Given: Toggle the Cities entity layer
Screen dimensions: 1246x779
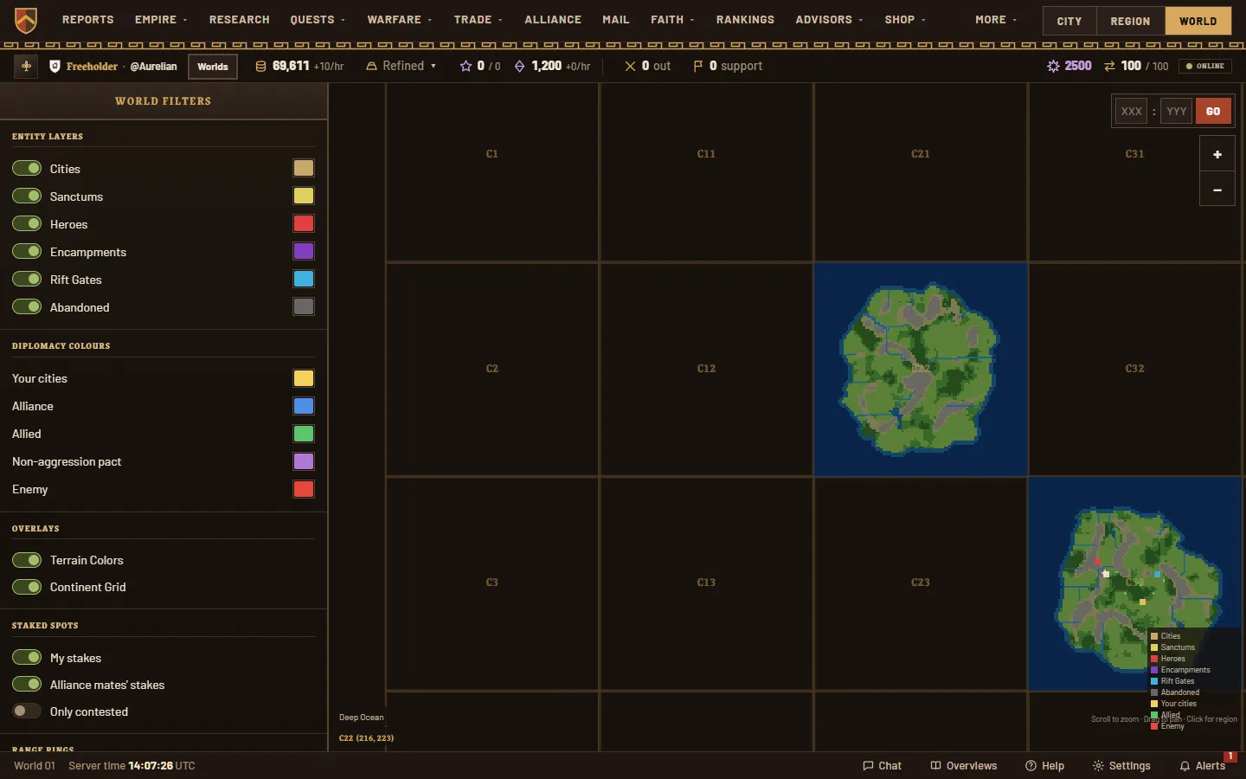Looking at the screenshot, I should coord(27,168).
